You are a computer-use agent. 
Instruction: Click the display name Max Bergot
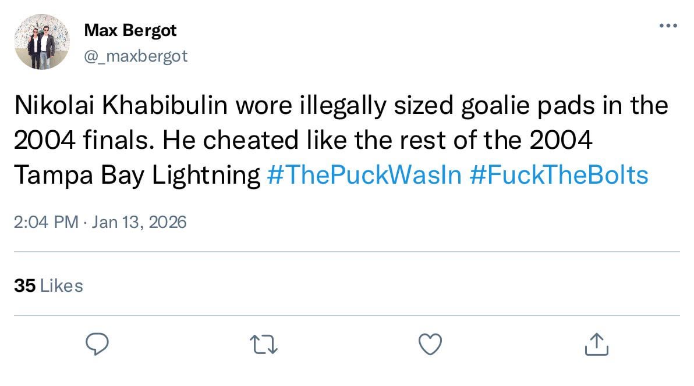click(x=130, y=30)
